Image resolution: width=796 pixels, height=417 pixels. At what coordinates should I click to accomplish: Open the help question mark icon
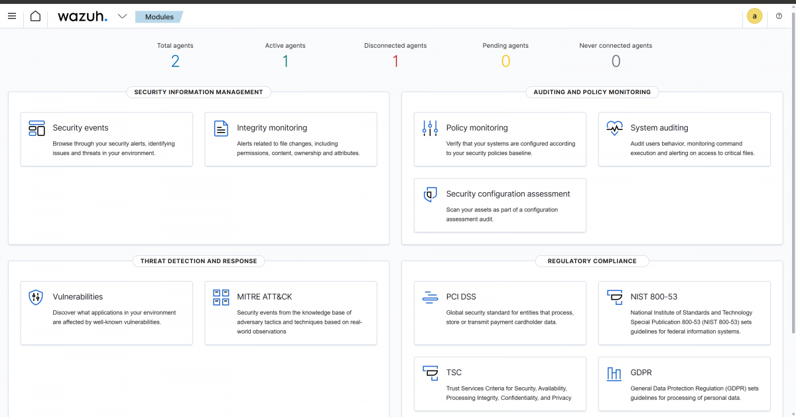(x=779, y=16)
